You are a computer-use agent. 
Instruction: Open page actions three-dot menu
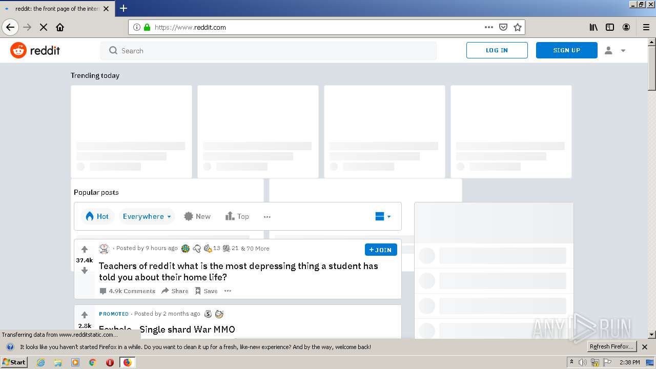[x=489, y=27]
